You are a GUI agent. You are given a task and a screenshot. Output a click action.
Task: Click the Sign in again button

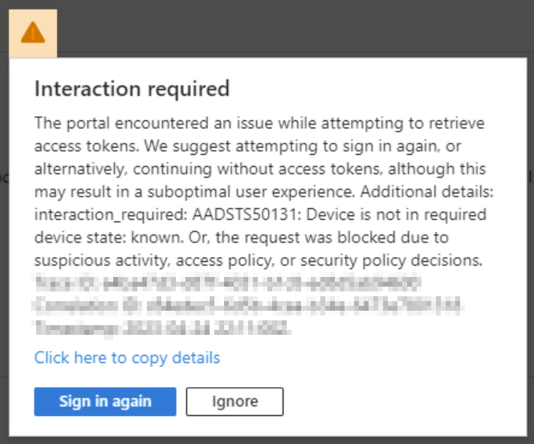105,401
